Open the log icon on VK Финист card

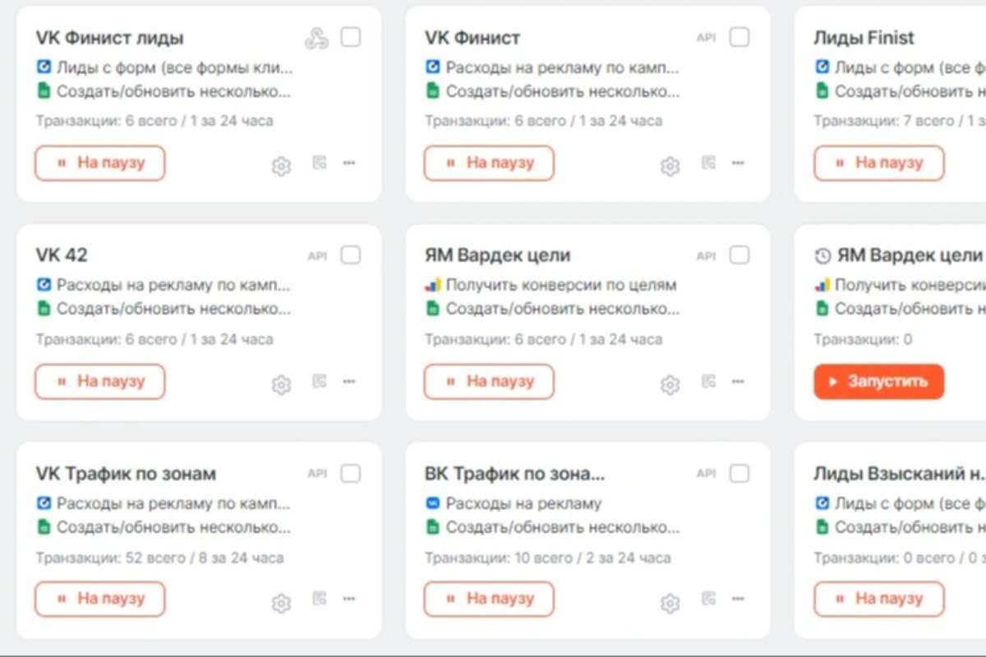708,163
